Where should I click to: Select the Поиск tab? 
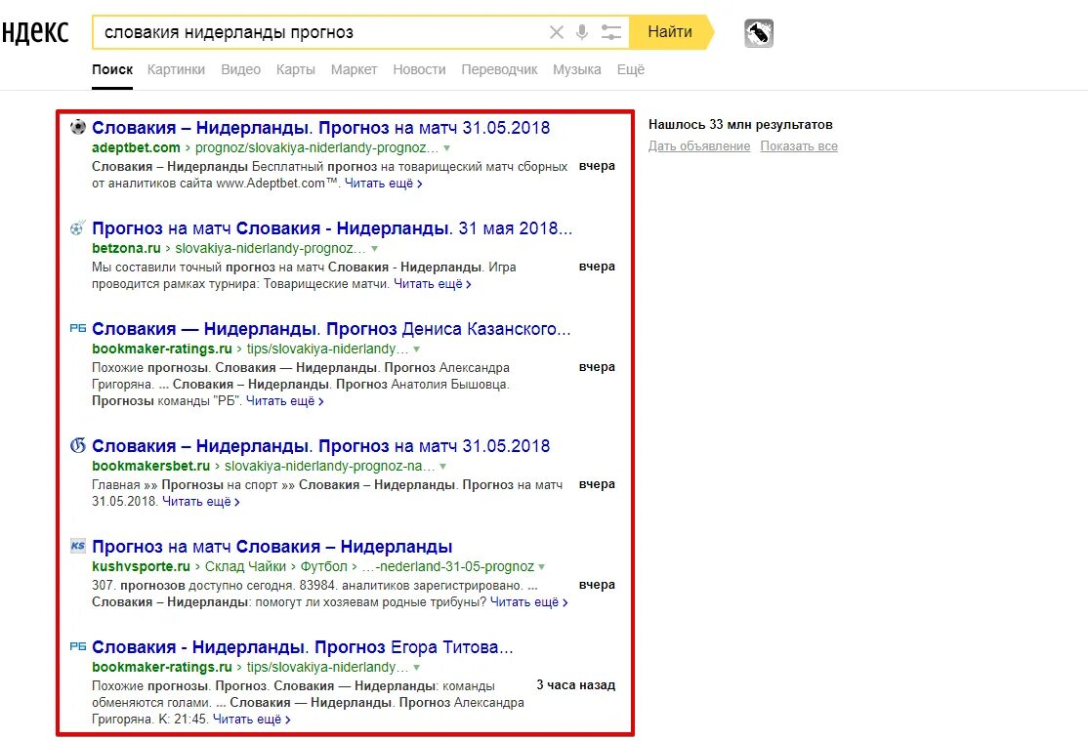[111, 69]
